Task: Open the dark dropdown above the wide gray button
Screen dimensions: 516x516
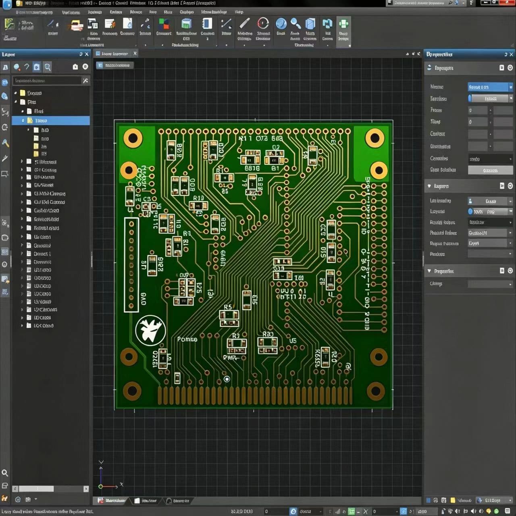Action: pyautogui.click(x=490, y=159)
